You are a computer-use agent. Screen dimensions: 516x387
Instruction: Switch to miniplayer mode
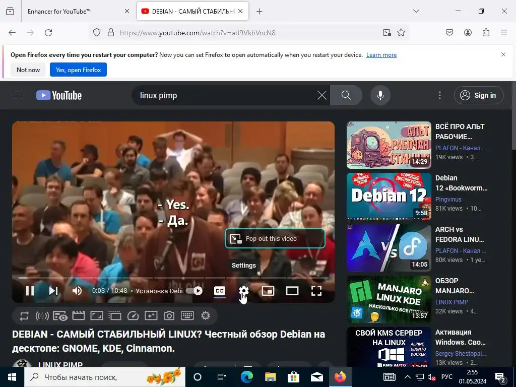268,291
